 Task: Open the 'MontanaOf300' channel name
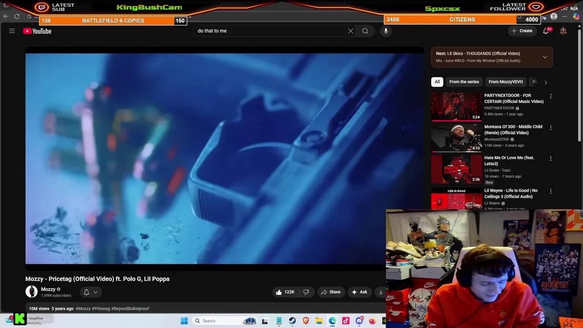tap(496, 139)
